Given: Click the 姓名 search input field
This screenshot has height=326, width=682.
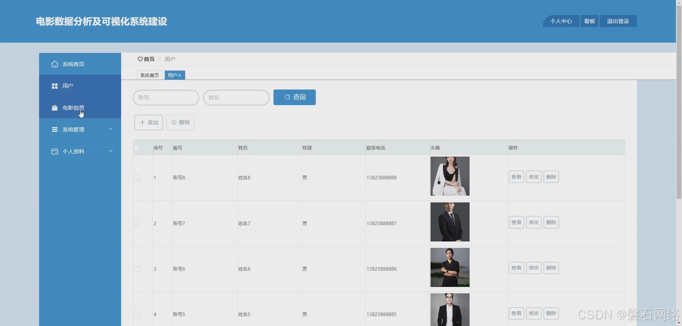Looking at the screenshot, I should click(236, 97).
